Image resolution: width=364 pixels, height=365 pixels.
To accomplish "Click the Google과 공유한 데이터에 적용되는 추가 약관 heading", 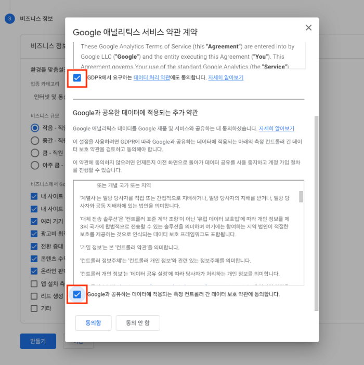I will (x=135, y=113).
